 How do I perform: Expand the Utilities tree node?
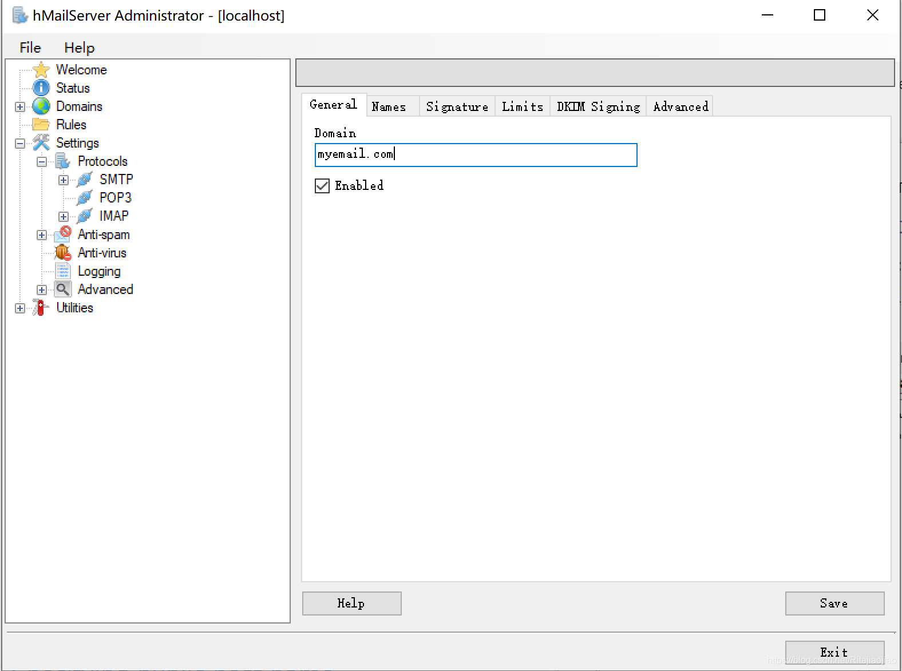click(x=20, y=308)
